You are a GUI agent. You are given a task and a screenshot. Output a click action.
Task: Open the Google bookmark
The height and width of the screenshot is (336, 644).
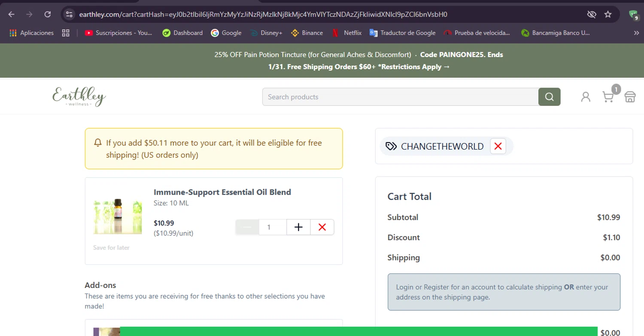226,33
